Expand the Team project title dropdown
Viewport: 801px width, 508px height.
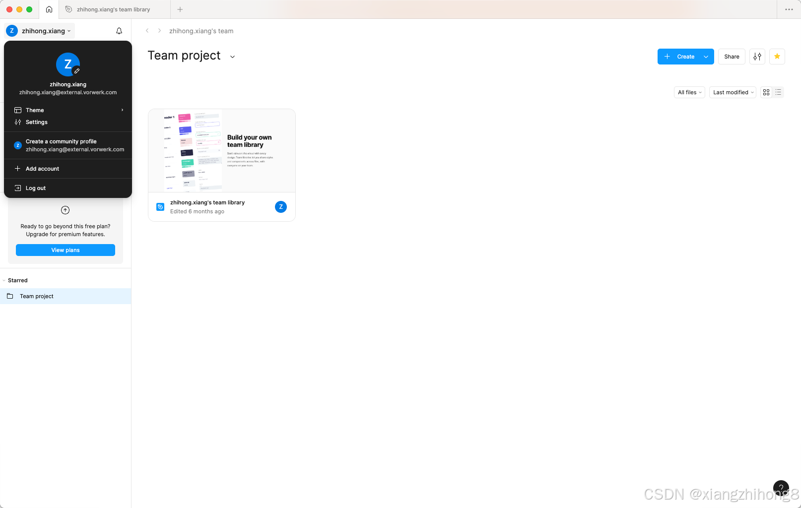(x=232, y=57)
